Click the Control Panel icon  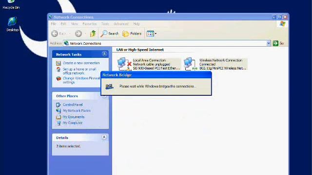pyautogui.click(x=58, y=105)
